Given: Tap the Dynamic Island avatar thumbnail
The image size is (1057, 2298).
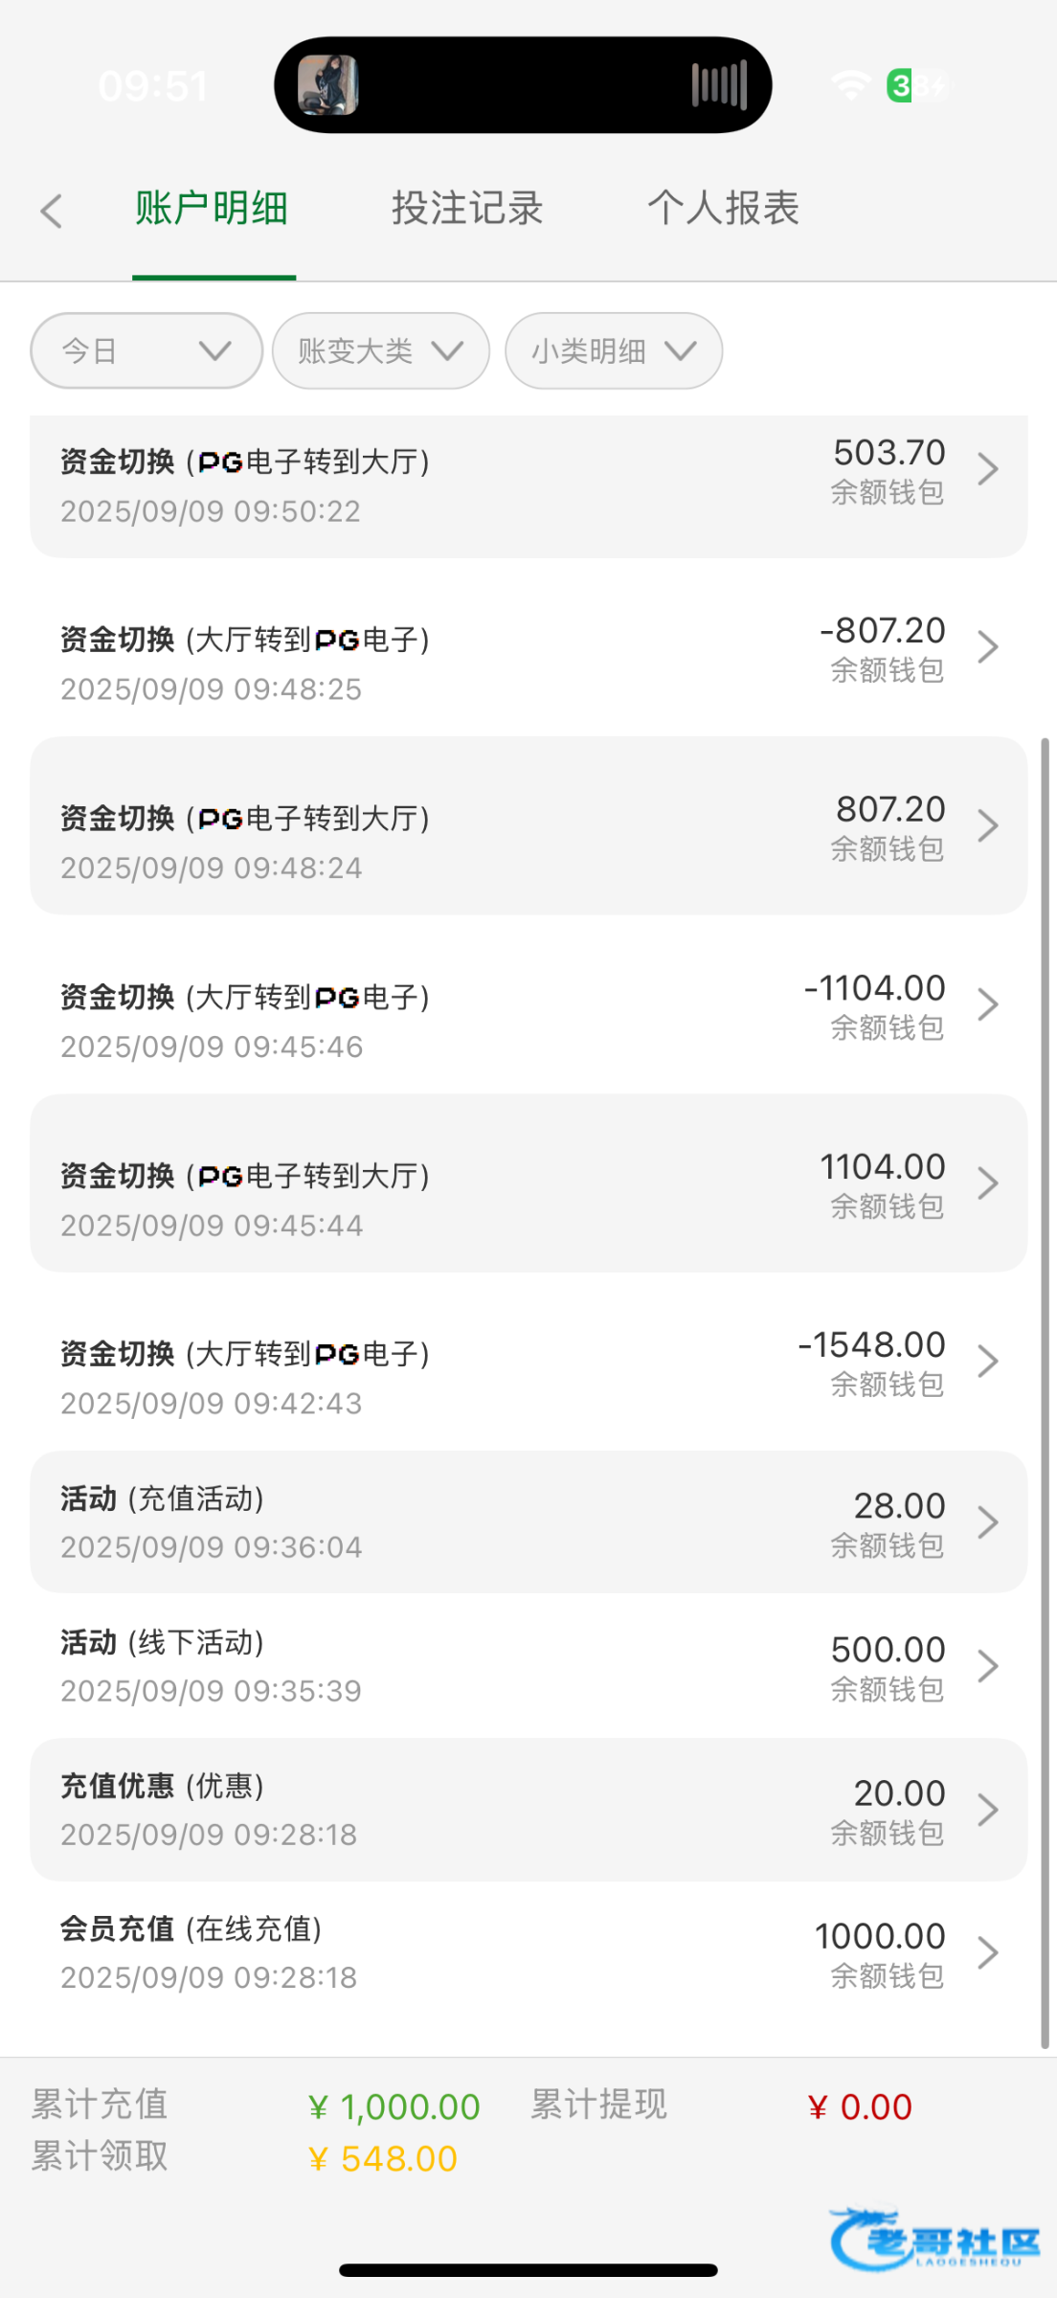Looking at the screenshot, I should [328, 85].
